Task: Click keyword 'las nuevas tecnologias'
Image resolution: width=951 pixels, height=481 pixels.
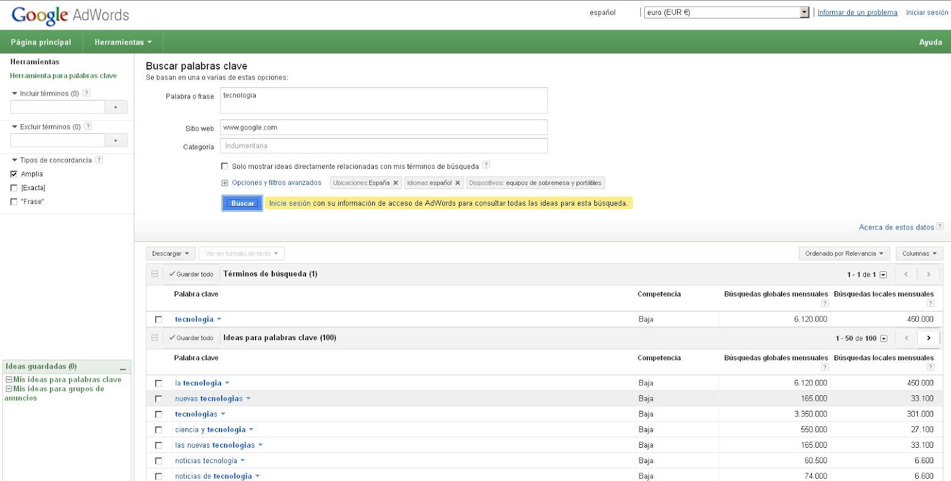Action: pos(215,445)
